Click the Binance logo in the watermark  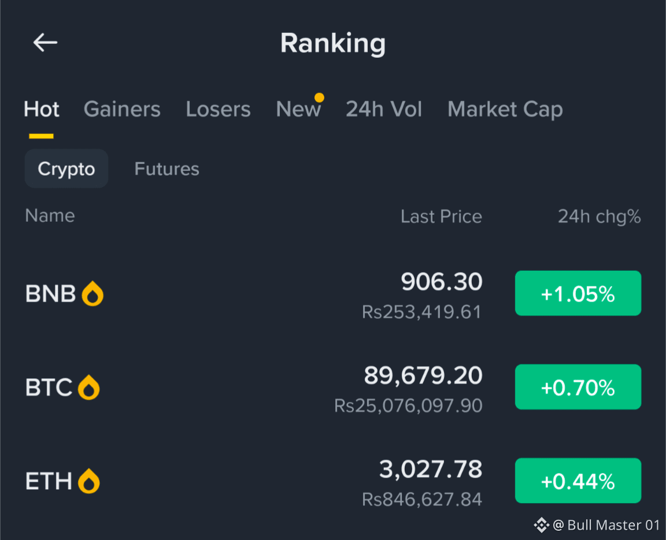click(x=542, y=525)
